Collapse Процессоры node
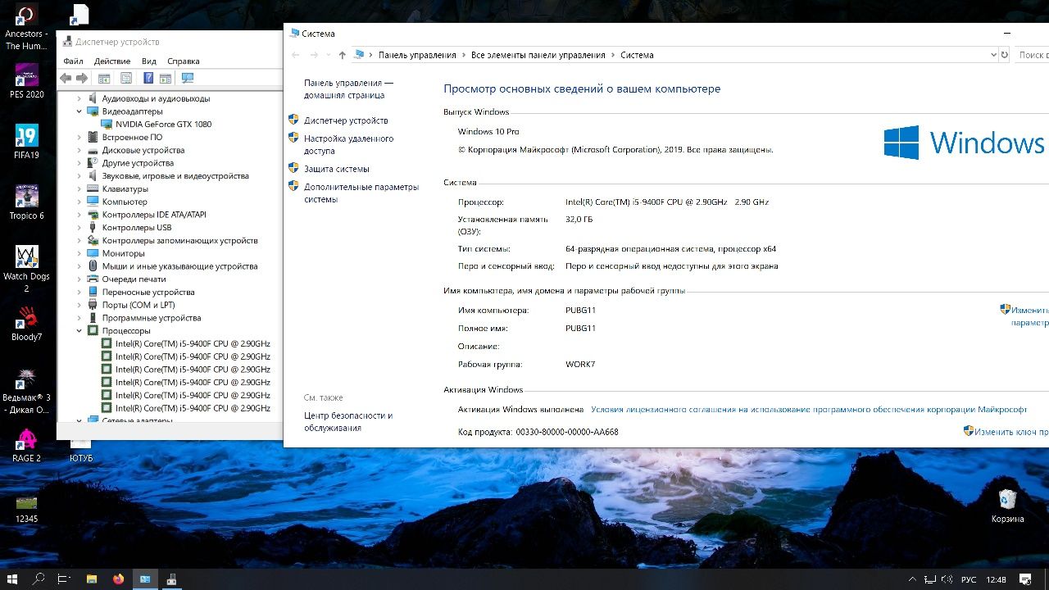 pos(79,331)
